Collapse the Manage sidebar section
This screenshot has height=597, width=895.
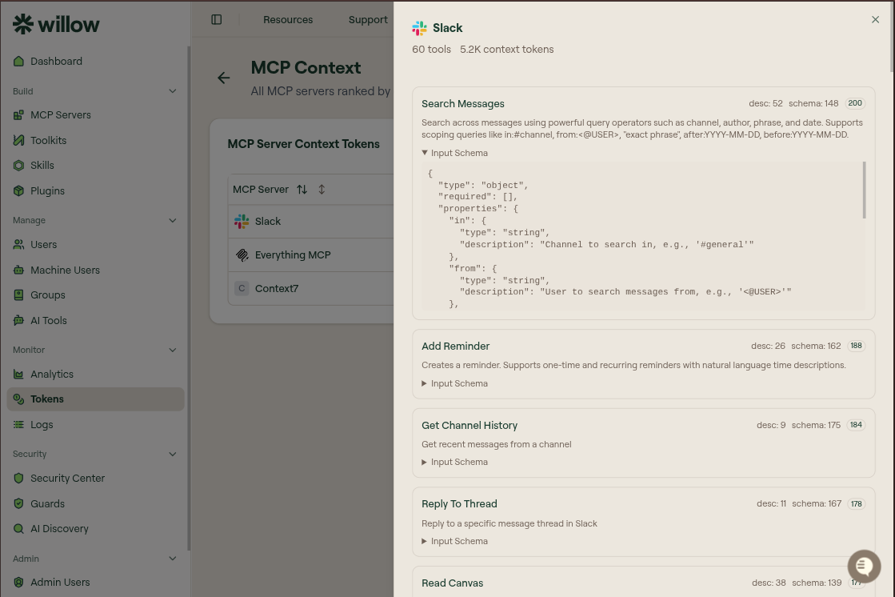coord(173,221)
